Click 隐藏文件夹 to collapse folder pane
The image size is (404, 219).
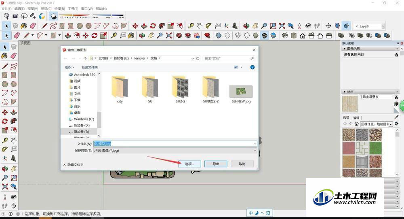click(x=73, y=164)
